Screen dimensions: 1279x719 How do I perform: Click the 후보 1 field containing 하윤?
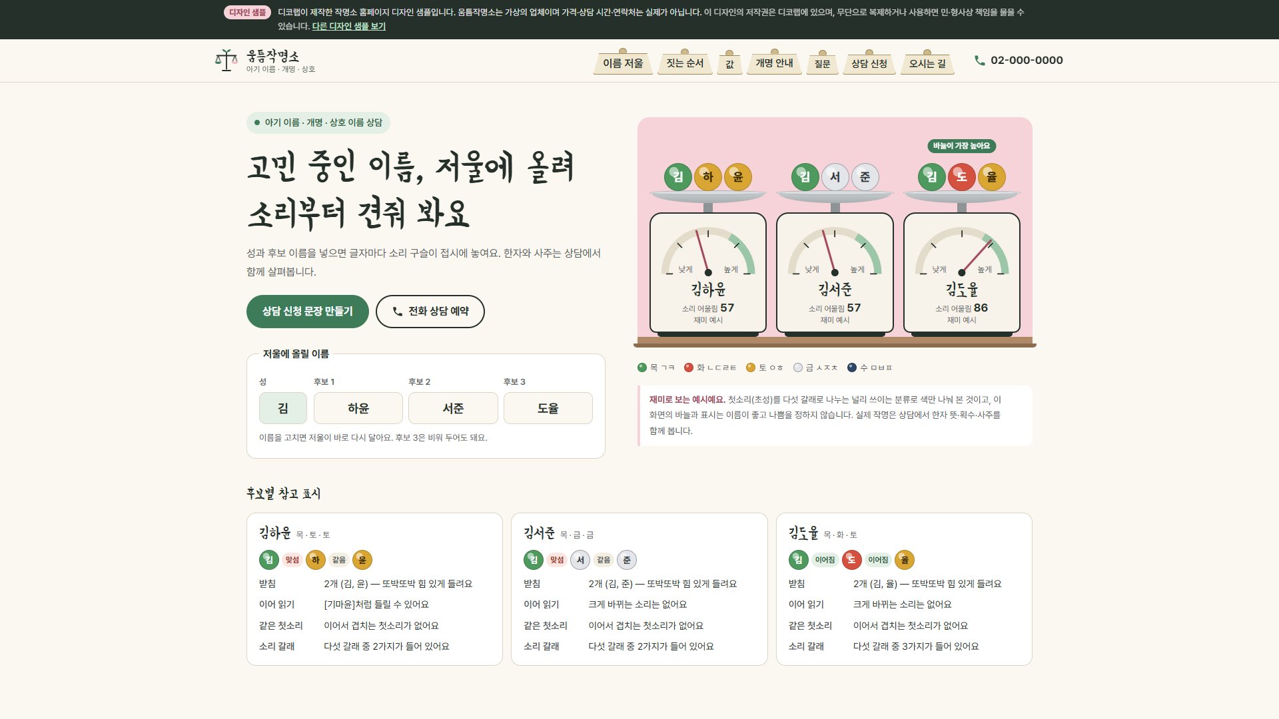tap(358, 408)
